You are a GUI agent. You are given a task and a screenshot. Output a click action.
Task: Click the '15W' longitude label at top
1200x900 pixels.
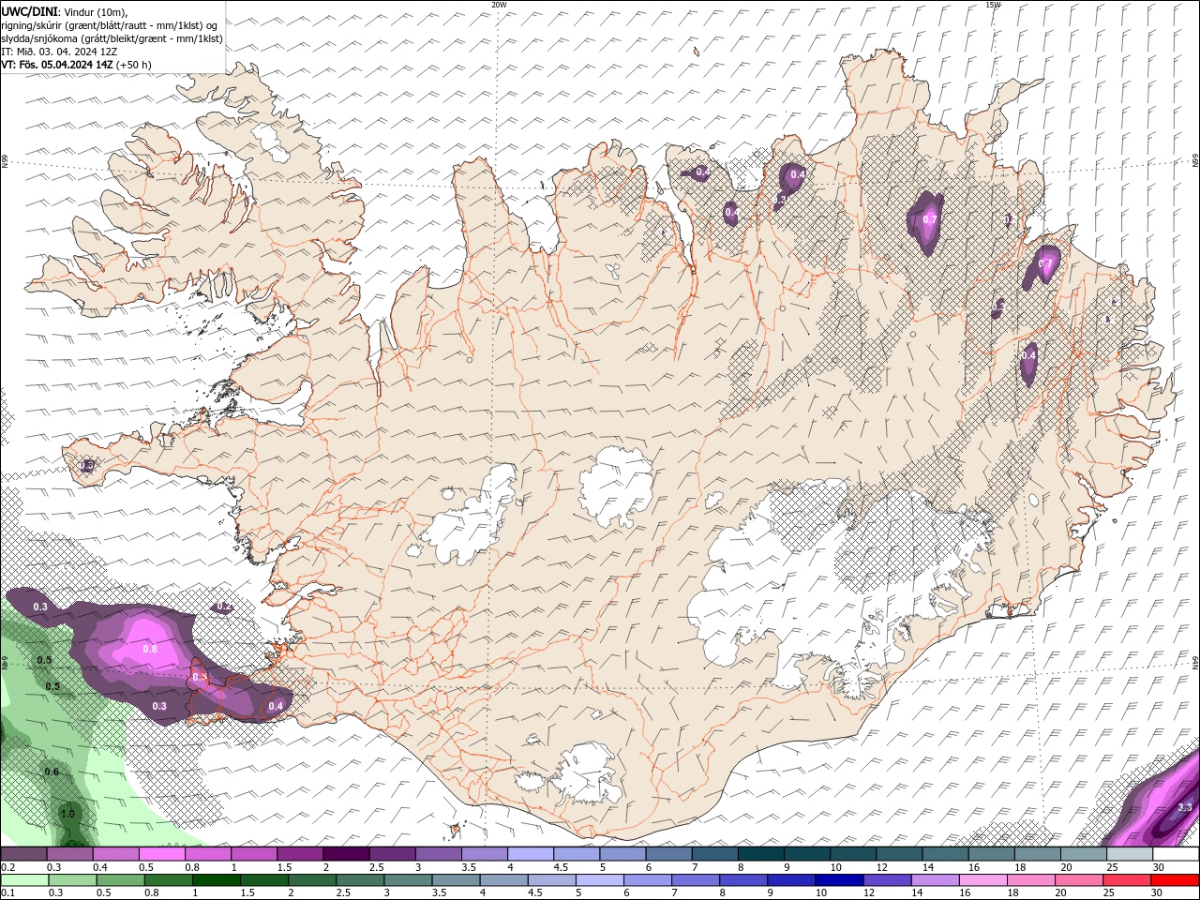993,5
